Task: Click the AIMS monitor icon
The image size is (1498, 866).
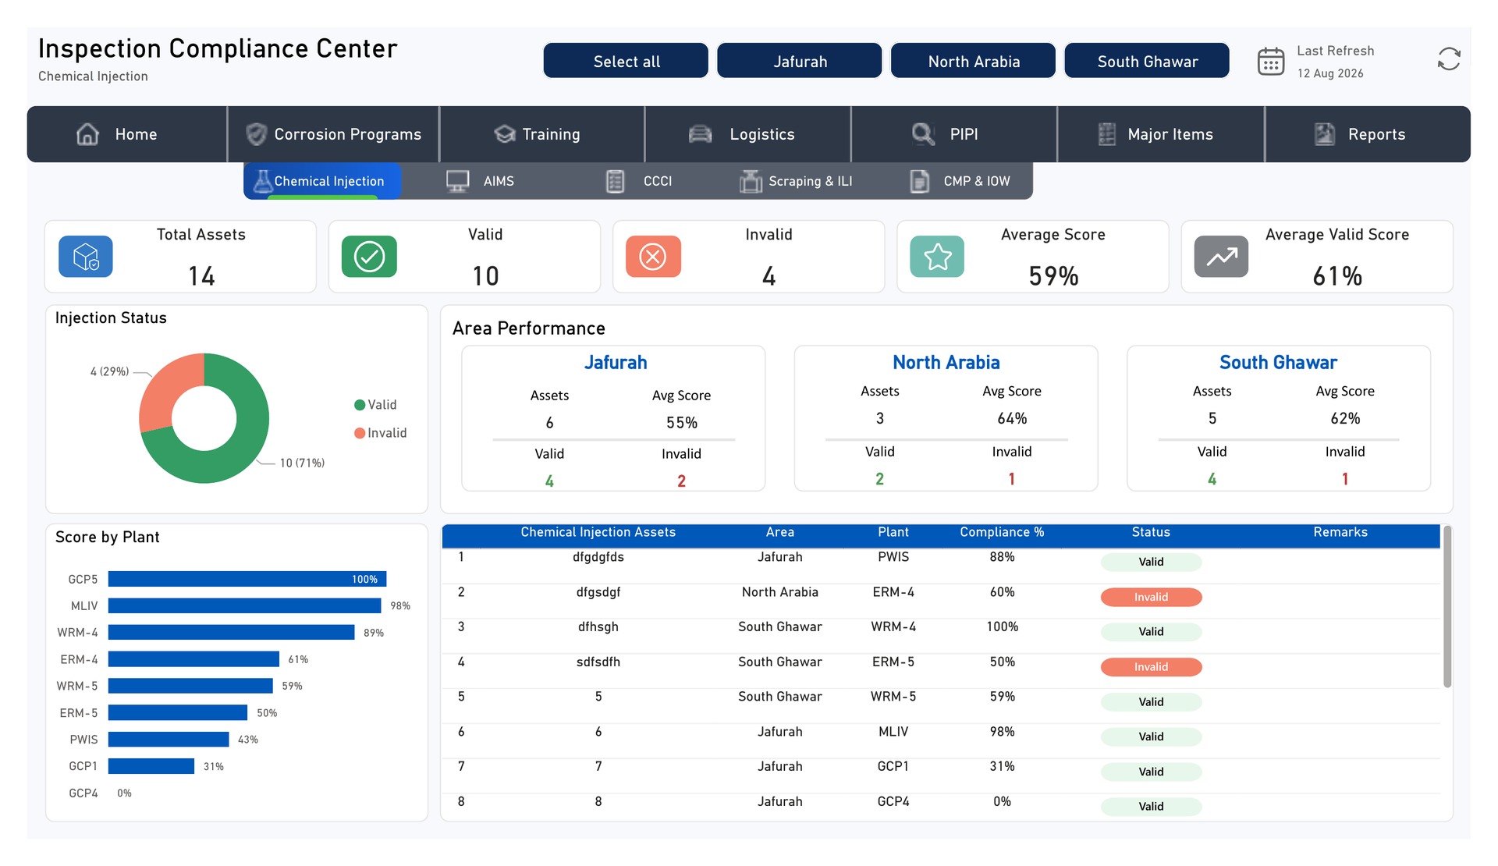Action: pyautogui.click(x=458, y=181)
